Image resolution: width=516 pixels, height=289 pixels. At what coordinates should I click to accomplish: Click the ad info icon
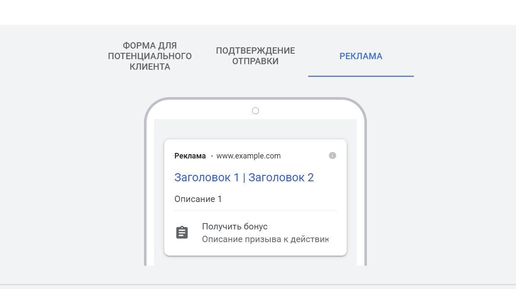pyautogui.click(x=332, y=155)
